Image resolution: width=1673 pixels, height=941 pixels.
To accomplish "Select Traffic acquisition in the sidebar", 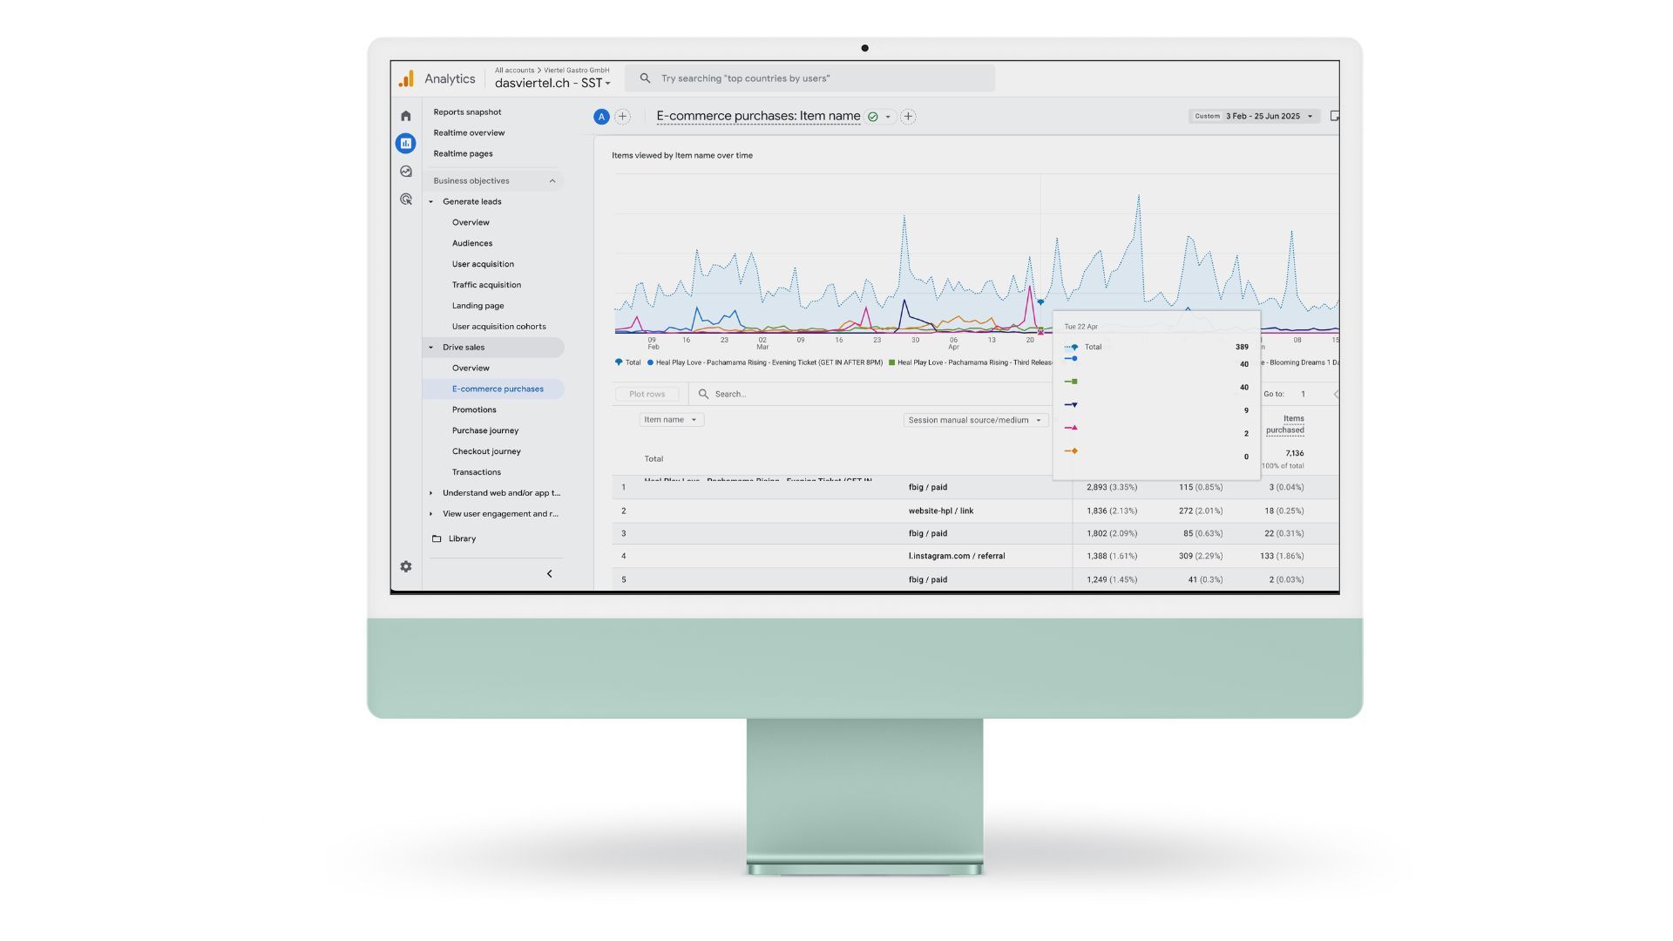I will (486, 285).
